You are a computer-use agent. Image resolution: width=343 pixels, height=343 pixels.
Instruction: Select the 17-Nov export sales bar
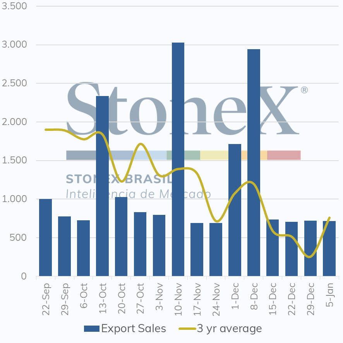pyautogui.click(x=197, y=250)
